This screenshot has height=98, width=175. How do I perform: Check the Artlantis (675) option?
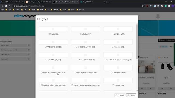pyautogui.click(x=112, y=47)
